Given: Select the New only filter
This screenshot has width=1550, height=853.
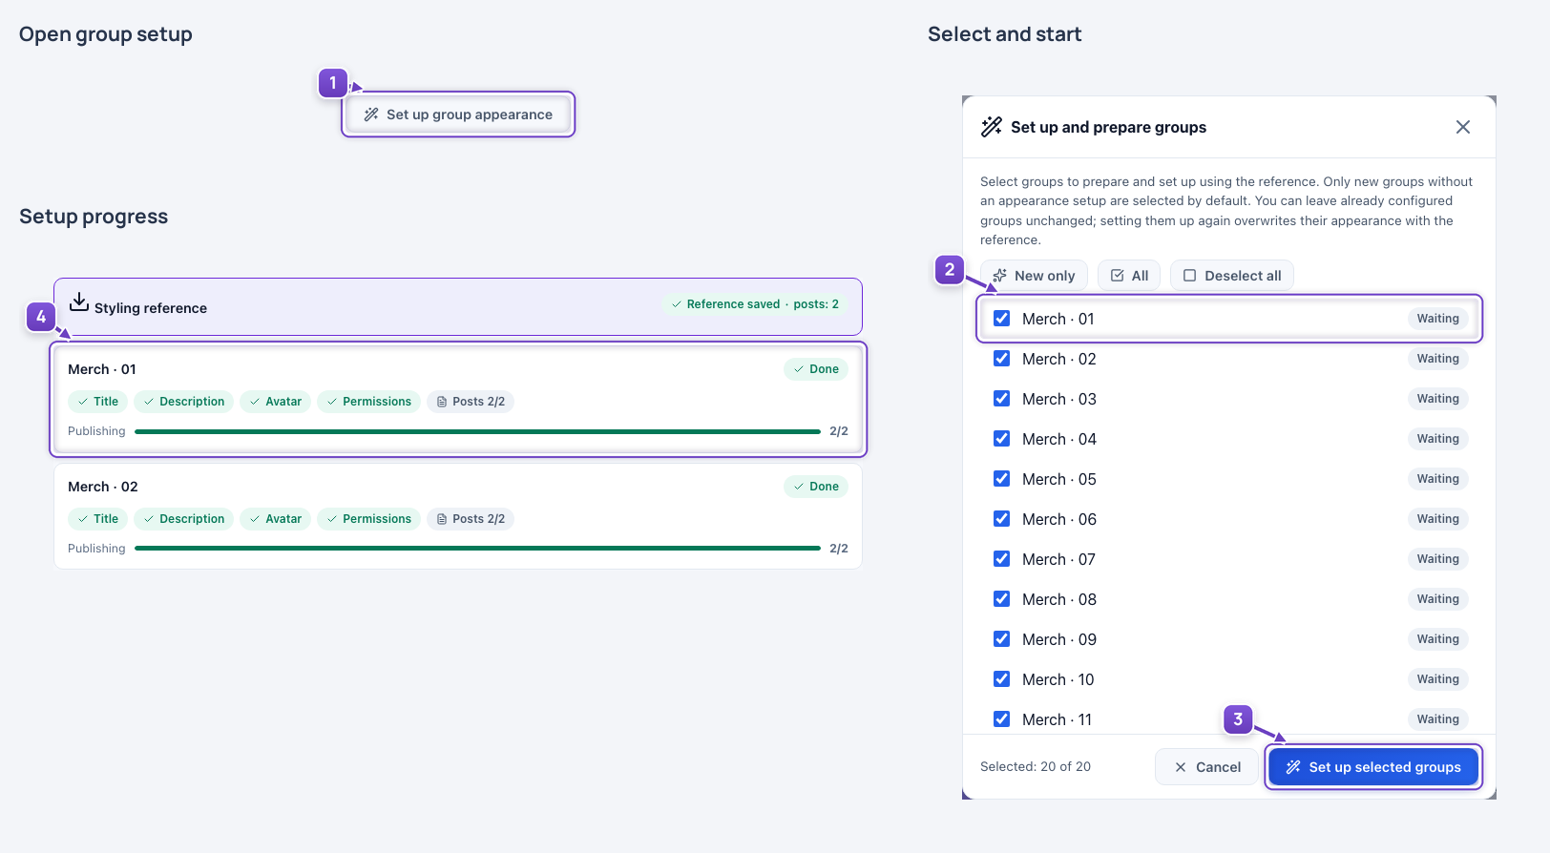Looking at the screenshot, I should [x=1034, y=276].
